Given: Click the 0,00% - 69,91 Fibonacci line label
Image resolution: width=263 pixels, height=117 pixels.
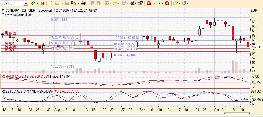Looking at the screenshot, I should pos(60,20).
